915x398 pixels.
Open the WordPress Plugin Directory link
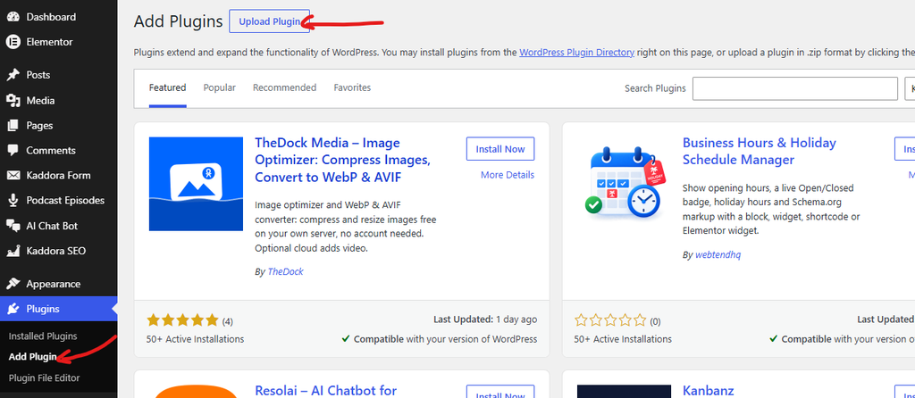click(x=576, y=53)
